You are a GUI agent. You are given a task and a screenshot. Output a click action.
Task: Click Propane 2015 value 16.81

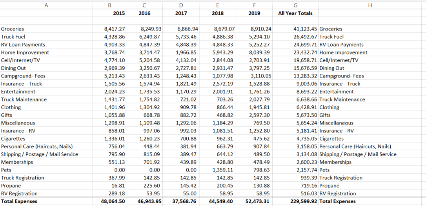118,186
